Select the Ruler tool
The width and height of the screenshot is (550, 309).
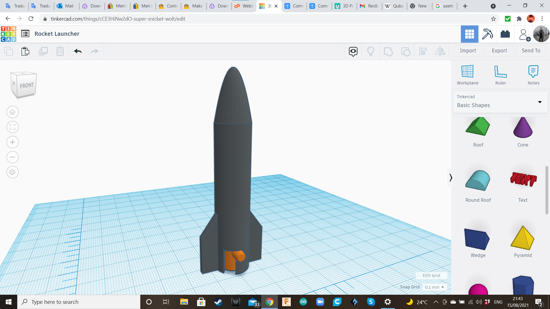[x=500, y=74]
